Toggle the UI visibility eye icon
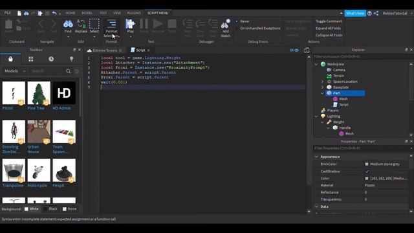This screenshot has width=414, height=233. pyautogui.click(x=294, y=50)
